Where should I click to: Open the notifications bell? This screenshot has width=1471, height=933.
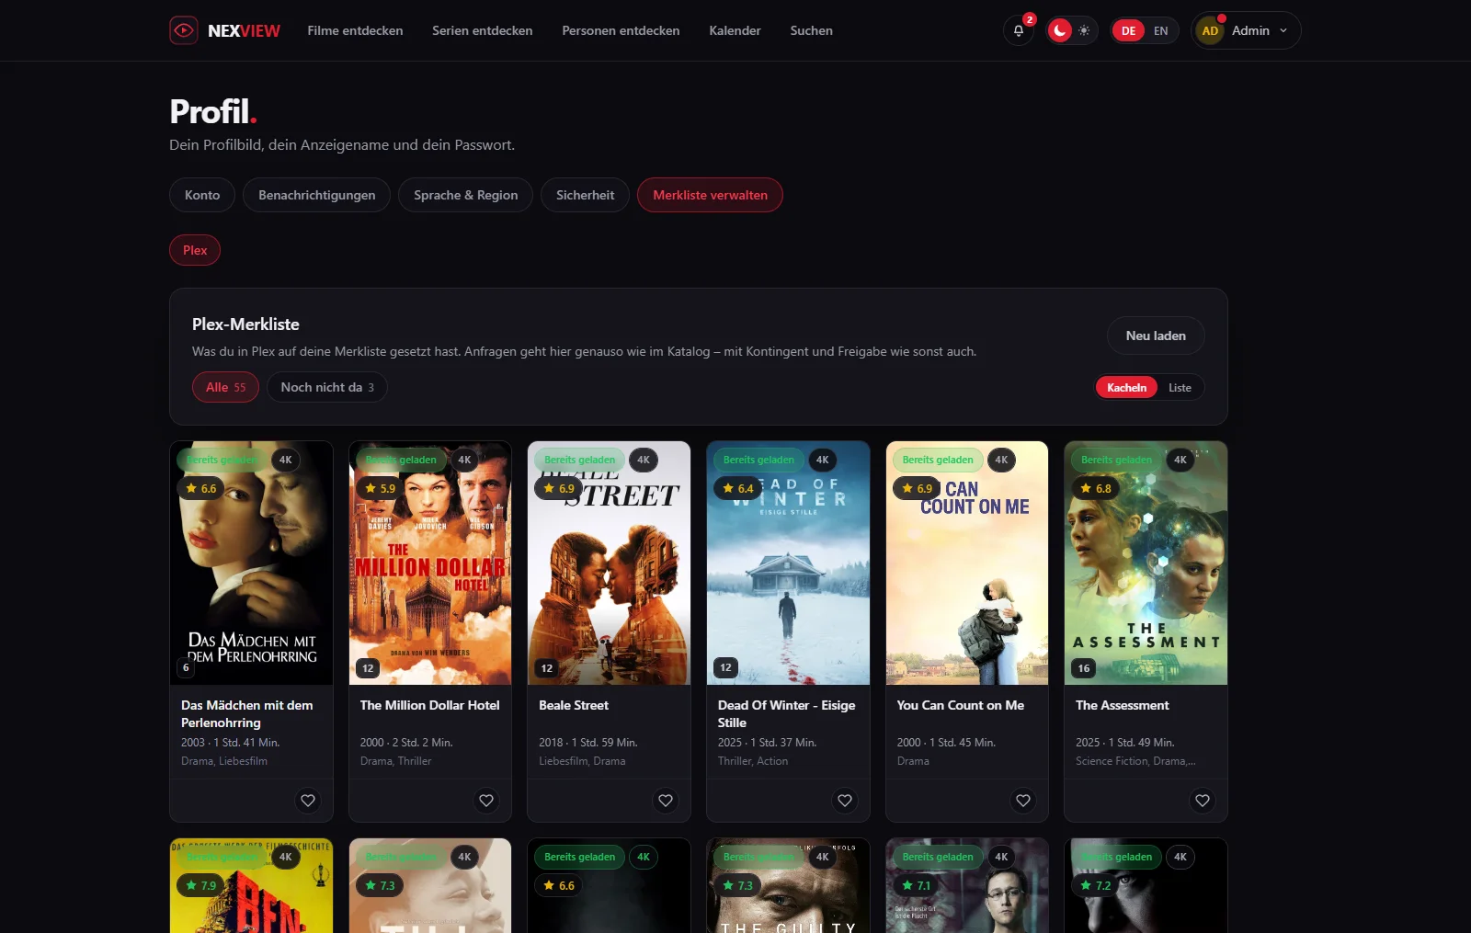[1019, 30]
